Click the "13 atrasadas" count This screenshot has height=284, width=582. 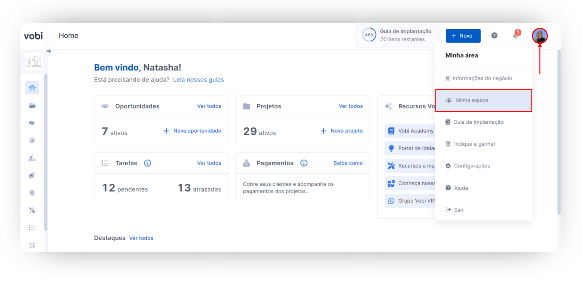[199, 188]
